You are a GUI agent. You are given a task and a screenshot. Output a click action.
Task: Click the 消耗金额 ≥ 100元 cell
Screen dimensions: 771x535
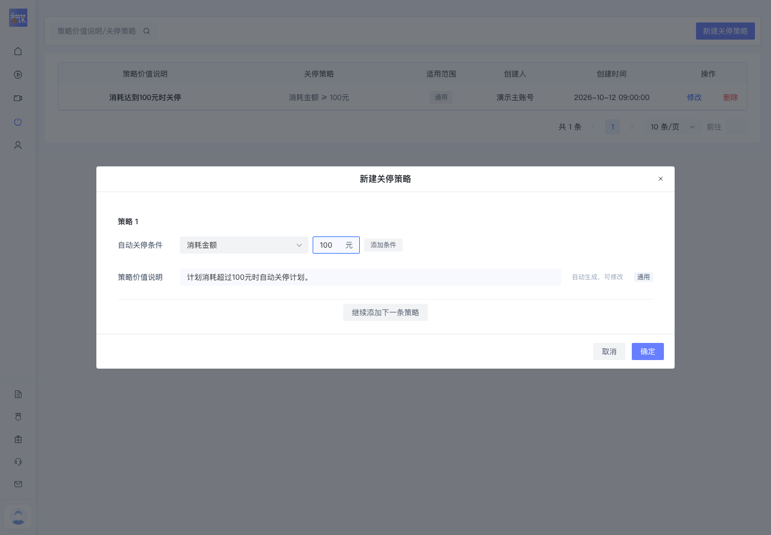(319, 97)
